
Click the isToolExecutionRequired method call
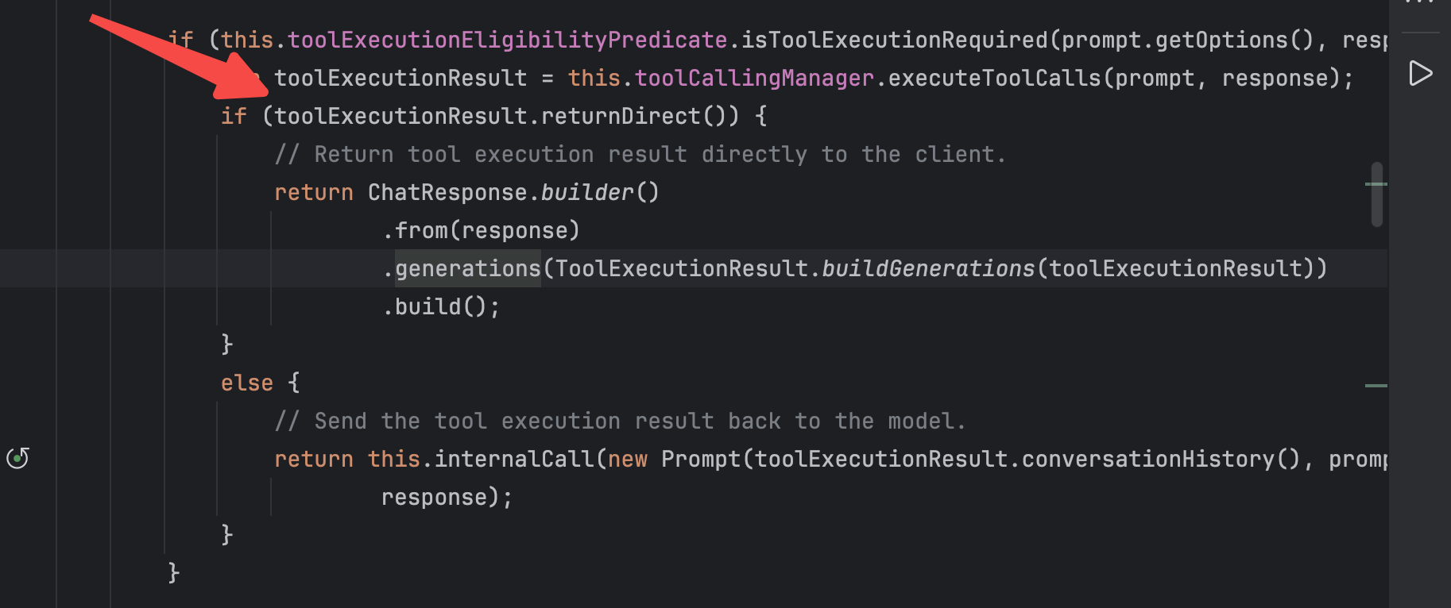click(x=894, y=40)
